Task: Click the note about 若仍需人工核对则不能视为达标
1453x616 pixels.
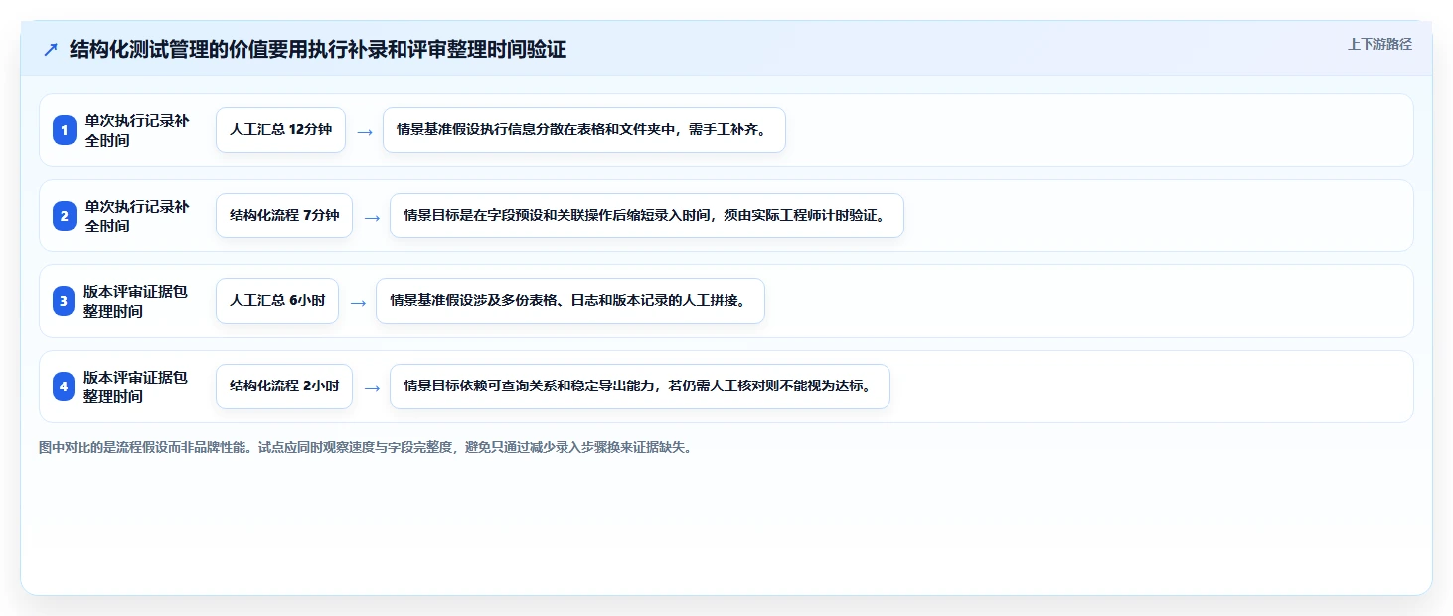Action: click(640, 386)
